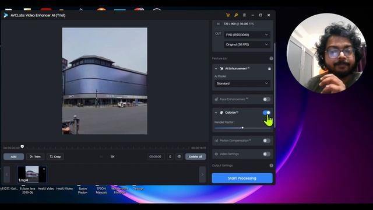Collapse the AI Enhancement section
The height and width of the screenshot is (210, 373).
coord(216,69)
